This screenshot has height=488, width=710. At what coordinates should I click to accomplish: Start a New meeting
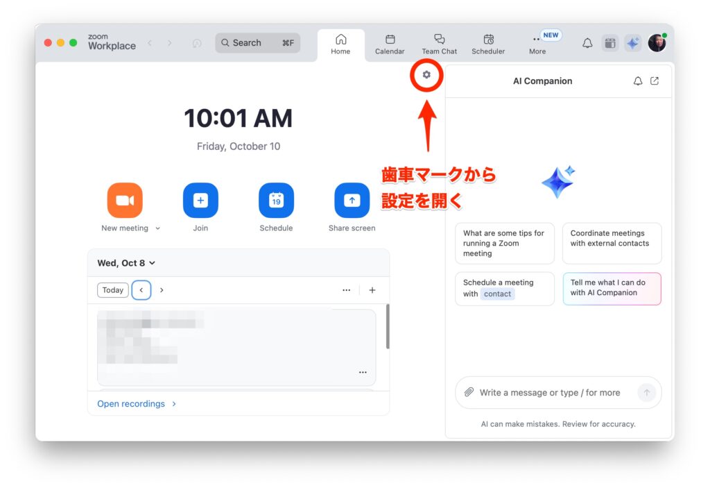point(125,201)
